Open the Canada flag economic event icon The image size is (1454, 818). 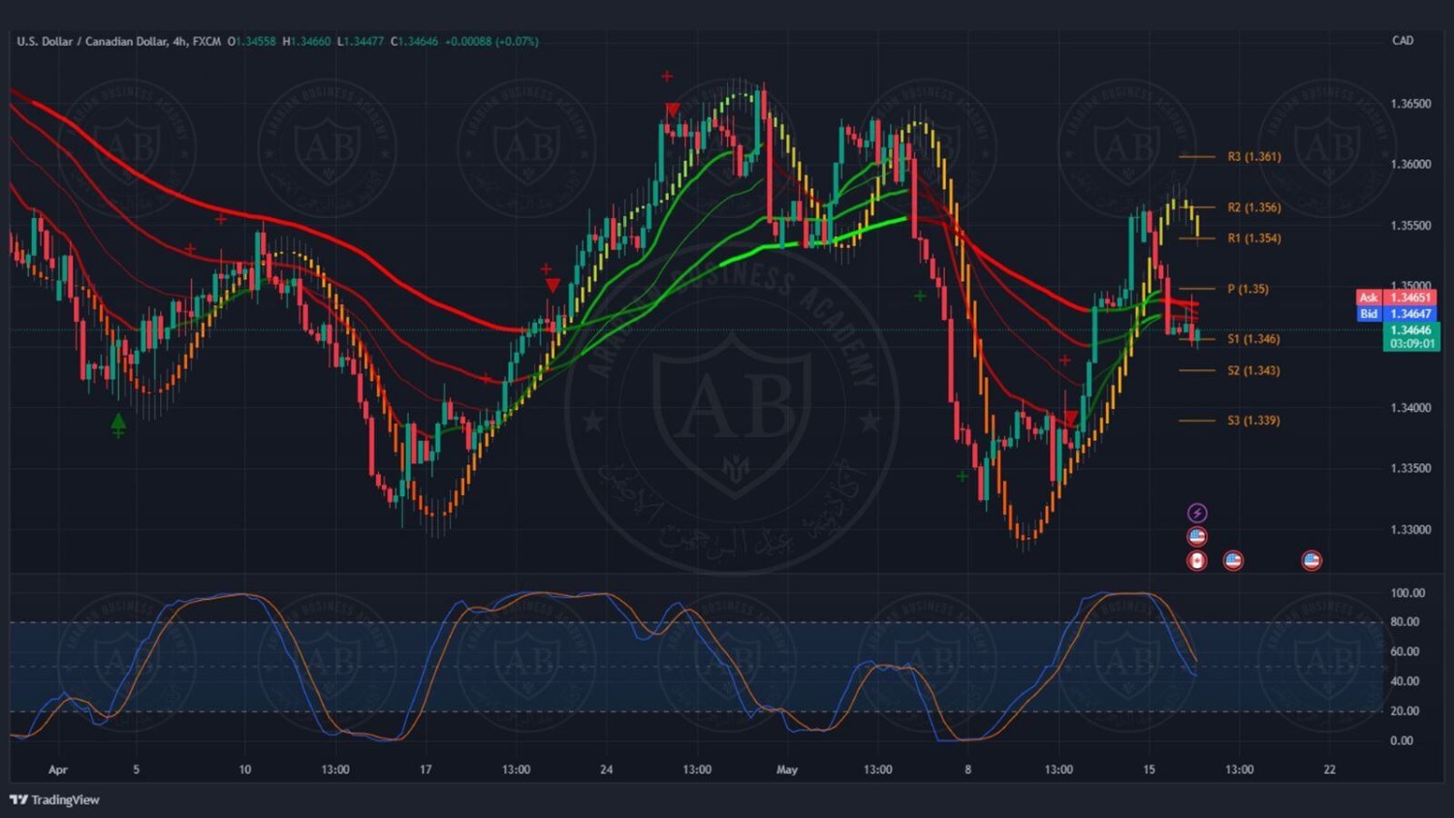(1197, 560)
